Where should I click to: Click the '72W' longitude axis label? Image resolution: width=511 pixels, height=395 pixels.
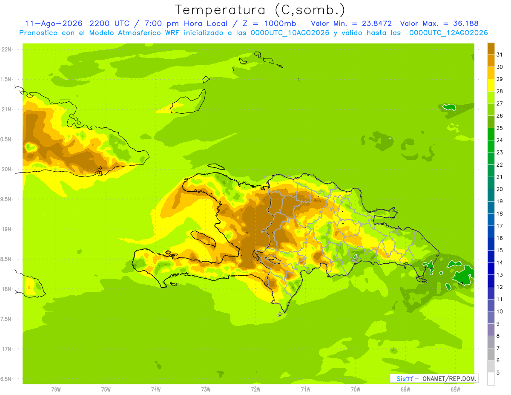pos(255,389)
